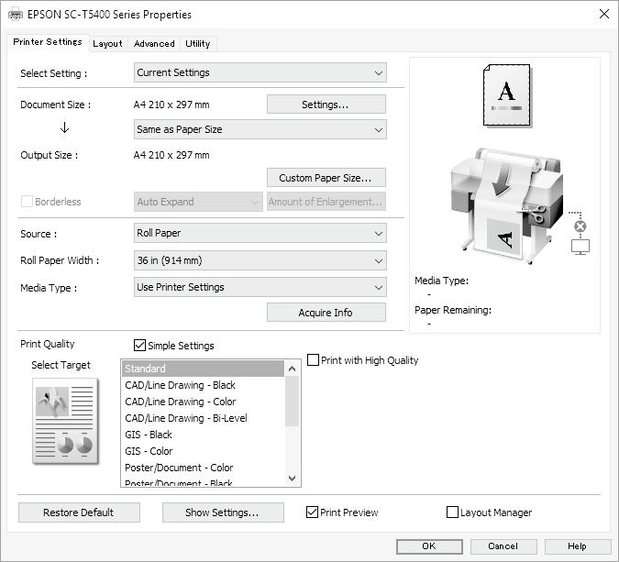Click the computer monitor status icon

click(580, 247)
